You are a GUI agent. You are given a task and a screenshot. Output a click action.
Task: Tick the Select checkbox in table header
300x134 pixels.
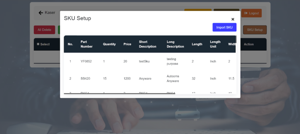click(38, 44)
